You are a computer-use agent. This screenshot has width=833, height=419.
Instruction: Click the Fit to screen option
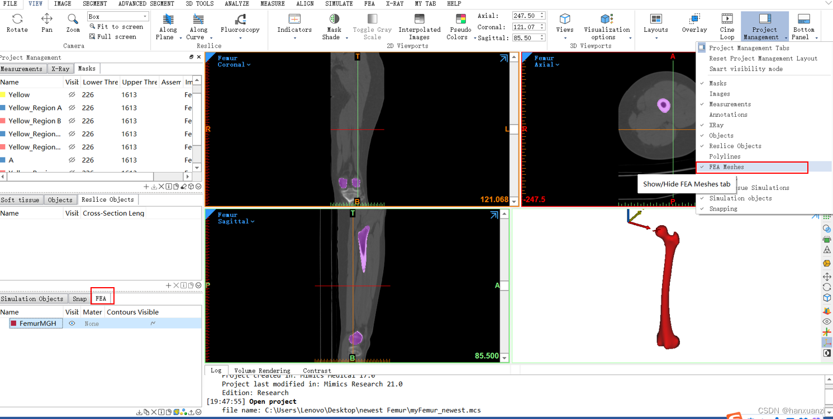click(x=116, y=27)
